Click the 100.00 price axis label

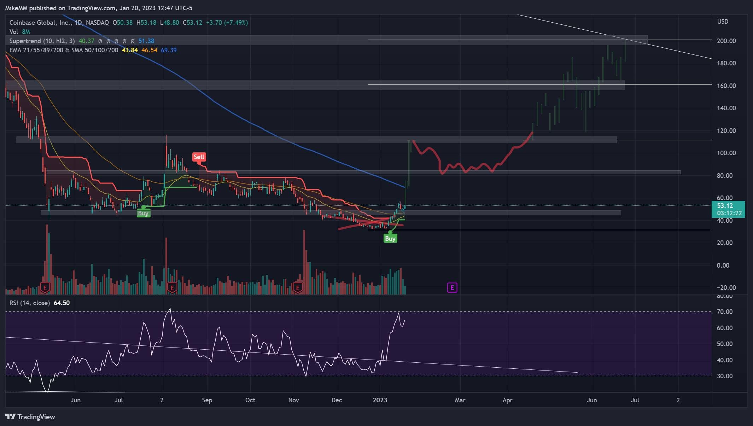coord(726,153)
